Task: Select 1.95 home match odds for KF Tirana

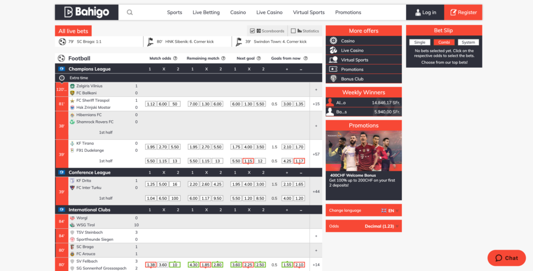Action: (x=150, y=147)
